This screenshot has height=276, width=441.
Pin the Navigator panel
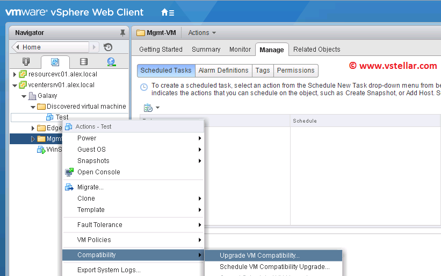point(122,33)
